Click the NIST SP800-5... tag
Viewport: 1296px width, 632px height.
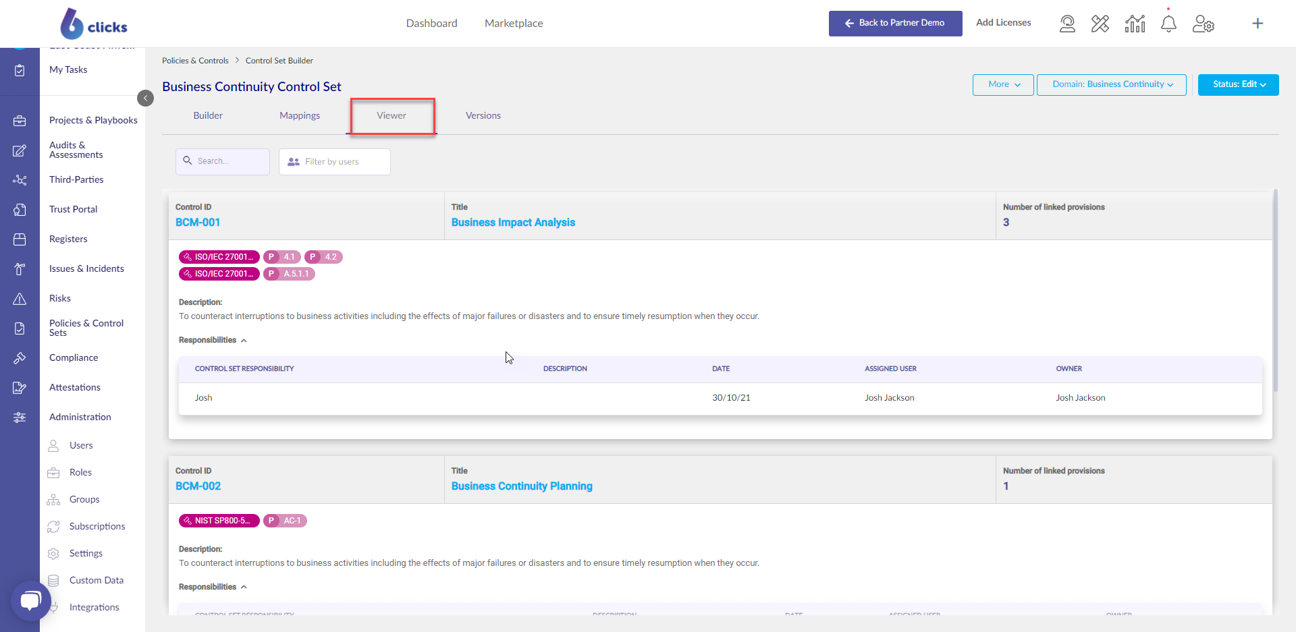pos(219,521)
